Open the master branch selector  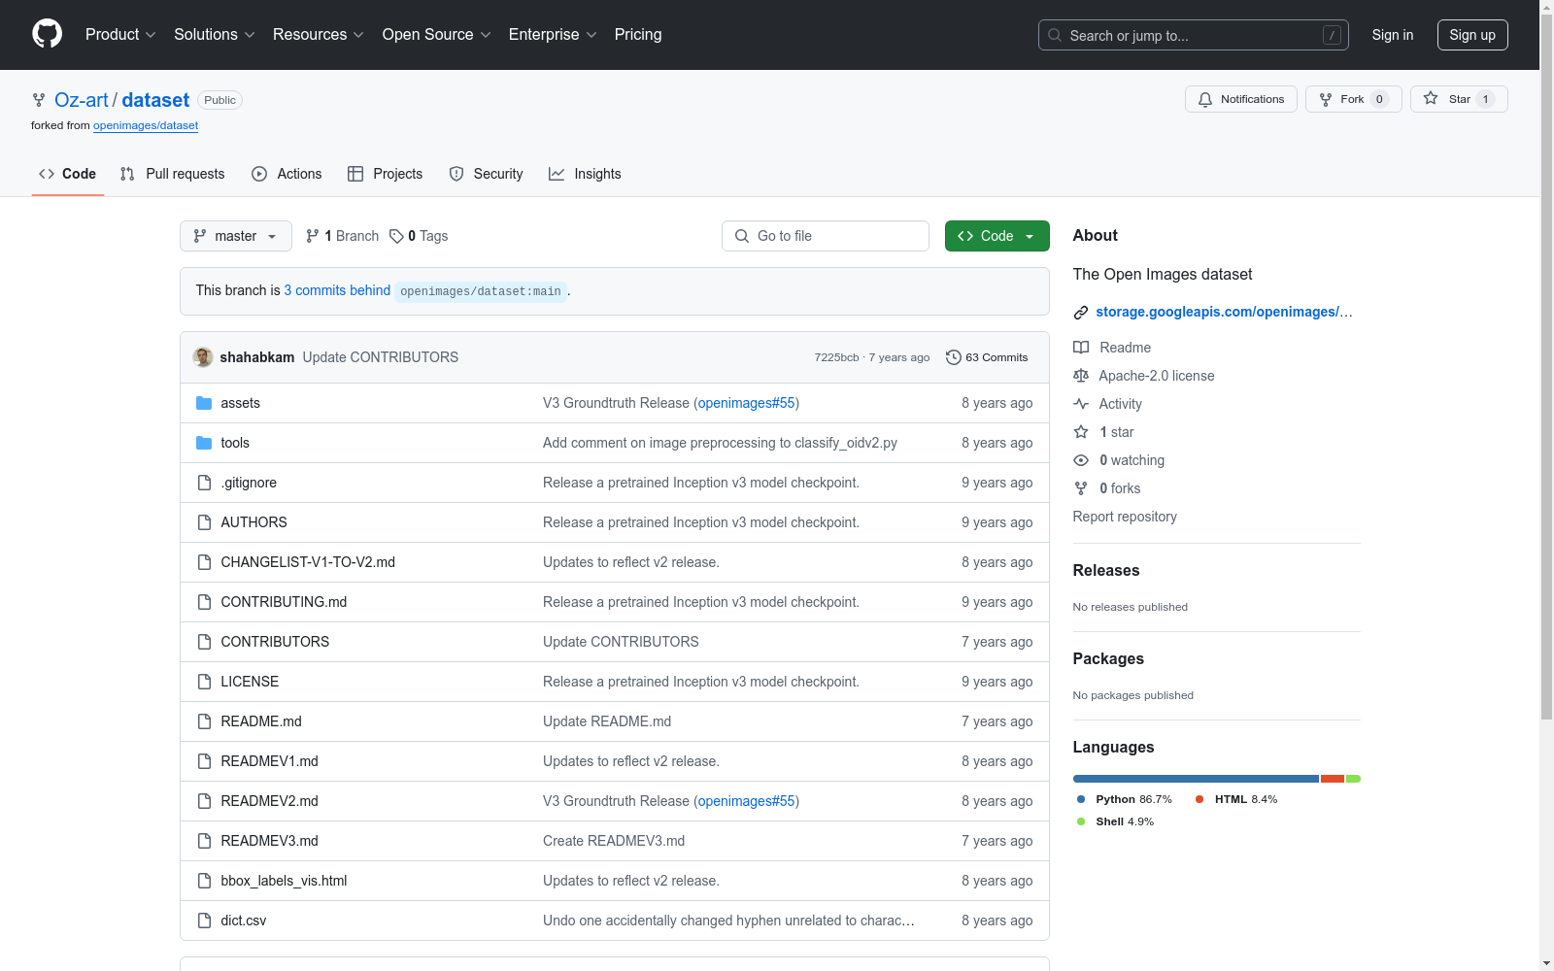[236, 236]
